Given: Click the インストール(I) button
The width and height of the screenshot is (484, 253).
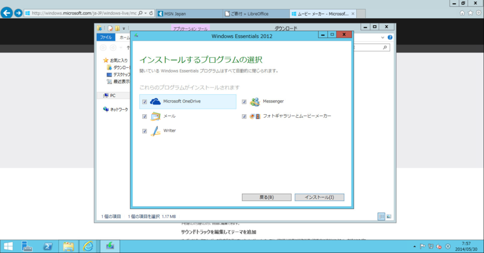Looking at the screenshot, I should click(x=319, y=197).
